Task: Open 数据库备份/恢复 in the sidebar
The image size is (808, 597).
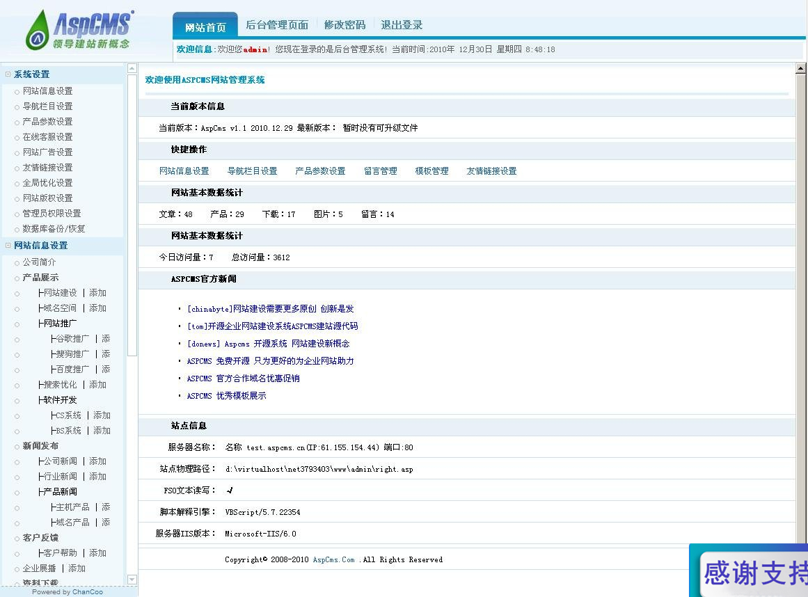Action: 54,229
